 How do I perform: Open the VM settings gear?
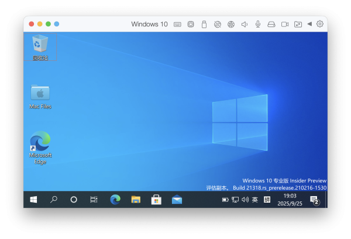tap(320, 24)
